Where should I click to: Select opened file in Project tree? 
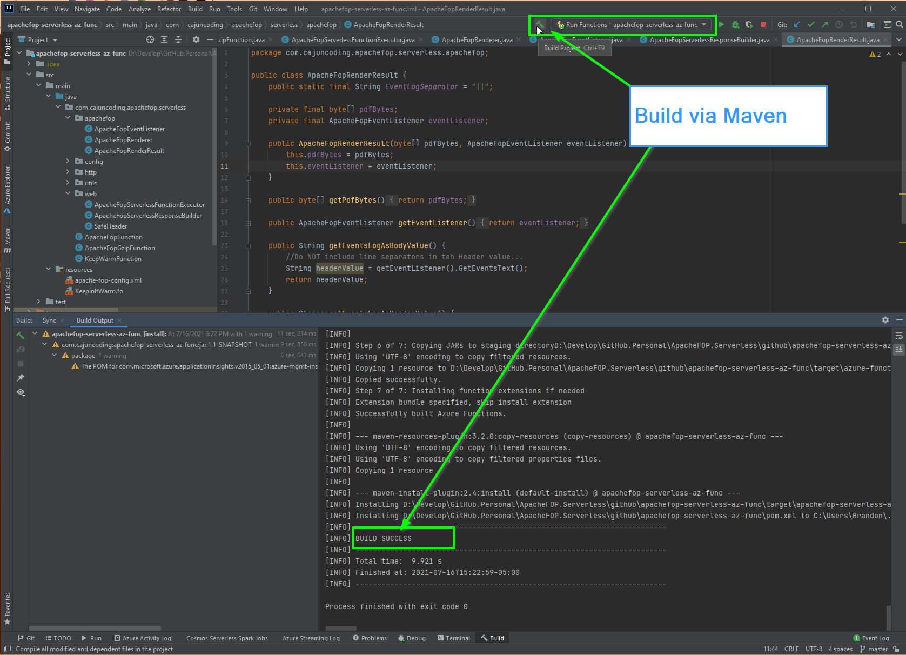coord(150,40)
